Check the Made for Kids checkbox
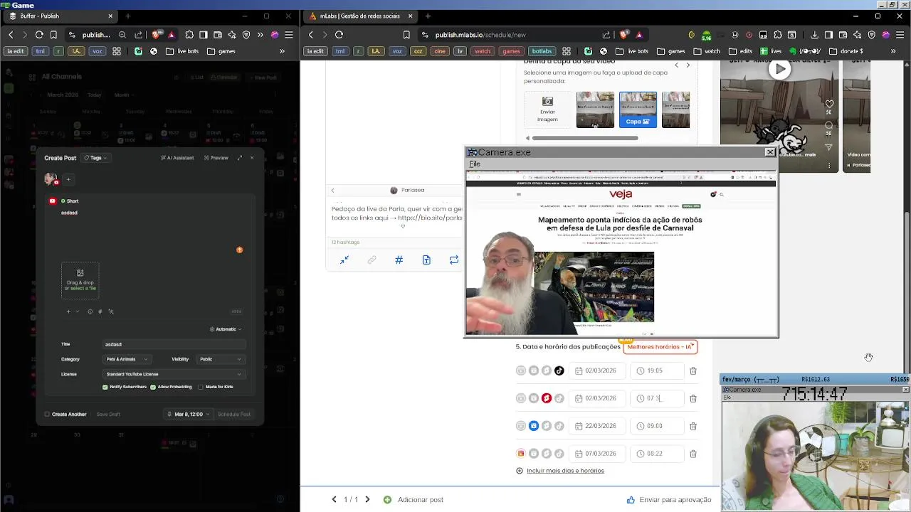Image resolution: width=911 pixels, height=512 pixels. 201,387
